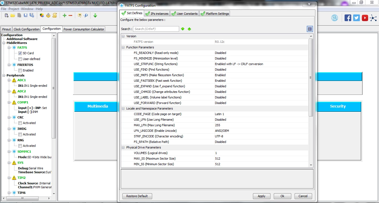Click the 10 years anniversary badge icon
The width and height of the screenshot is (379, 203).
coord(335,18)
